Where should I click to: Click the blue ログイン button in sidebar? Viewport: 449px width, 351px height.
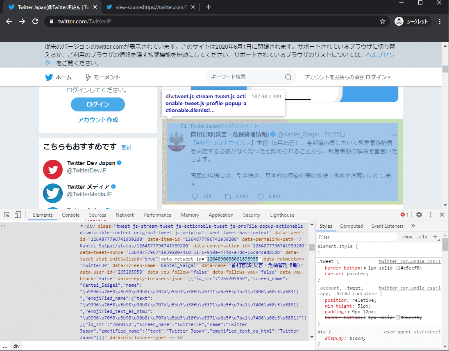pos(98,104)
